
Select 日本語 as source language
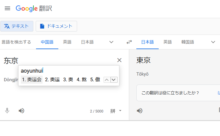click(x=88, y=42)
